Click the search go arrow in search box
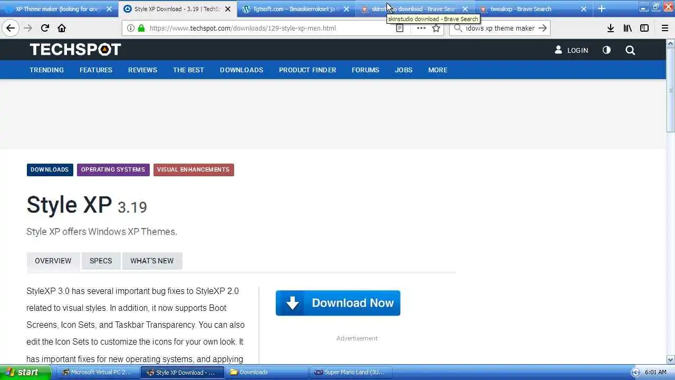This screenshot has width=675, height=380. click(x=543, y=28)
